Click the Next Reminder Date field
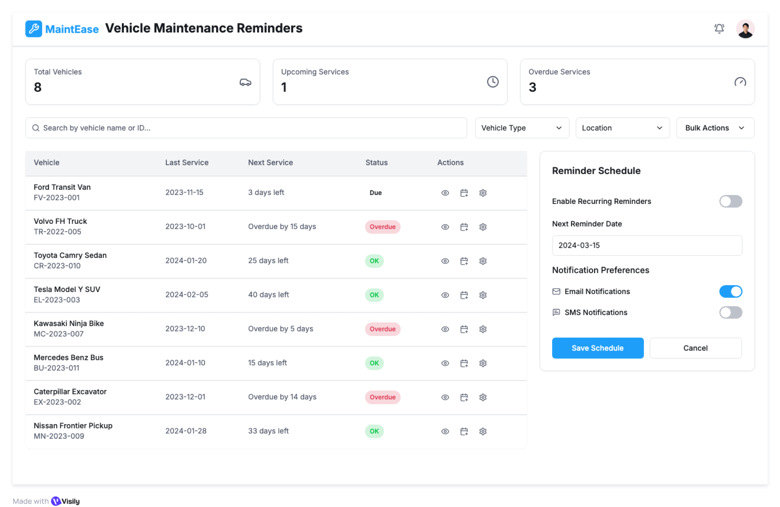The image size is (780, 507). point(646,245)
